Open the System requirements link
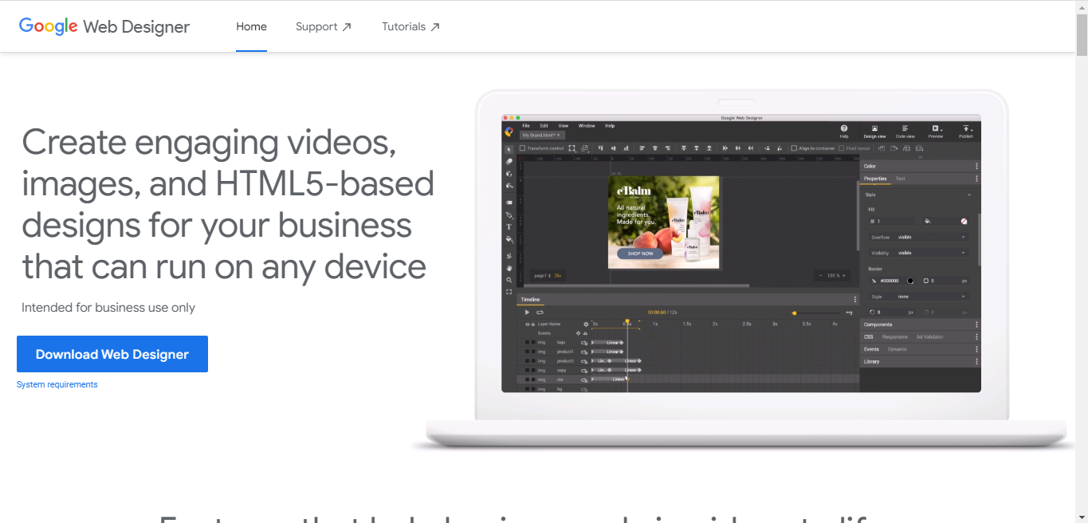 point(57,384)
